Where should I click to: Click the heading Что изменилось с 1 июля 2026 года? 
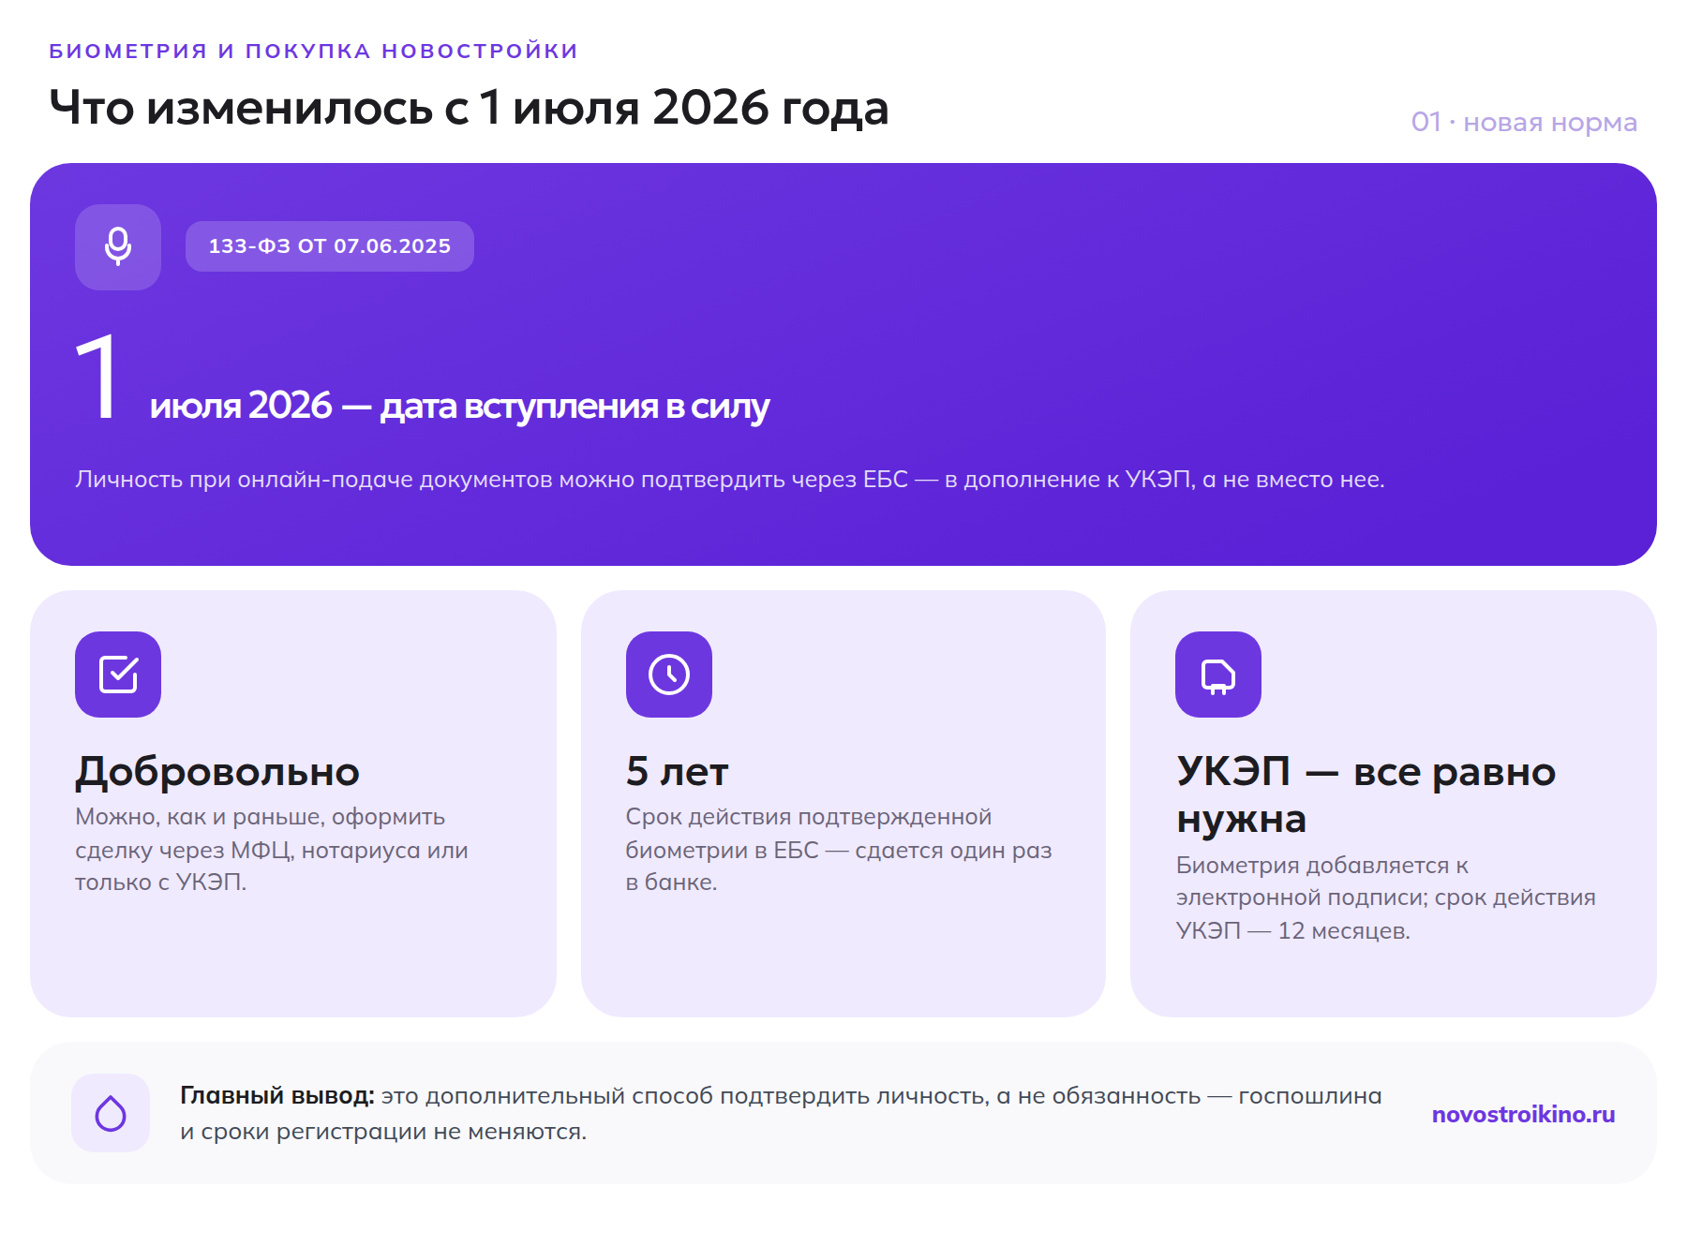pyautogui.click(x=469, y=108)
